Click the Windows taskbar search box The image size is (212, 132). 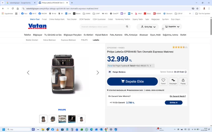(18, 130)
